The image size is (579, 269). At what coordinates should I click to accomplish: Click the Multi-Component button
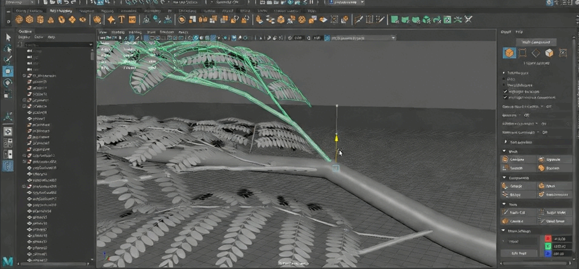(x=535, y=42)
